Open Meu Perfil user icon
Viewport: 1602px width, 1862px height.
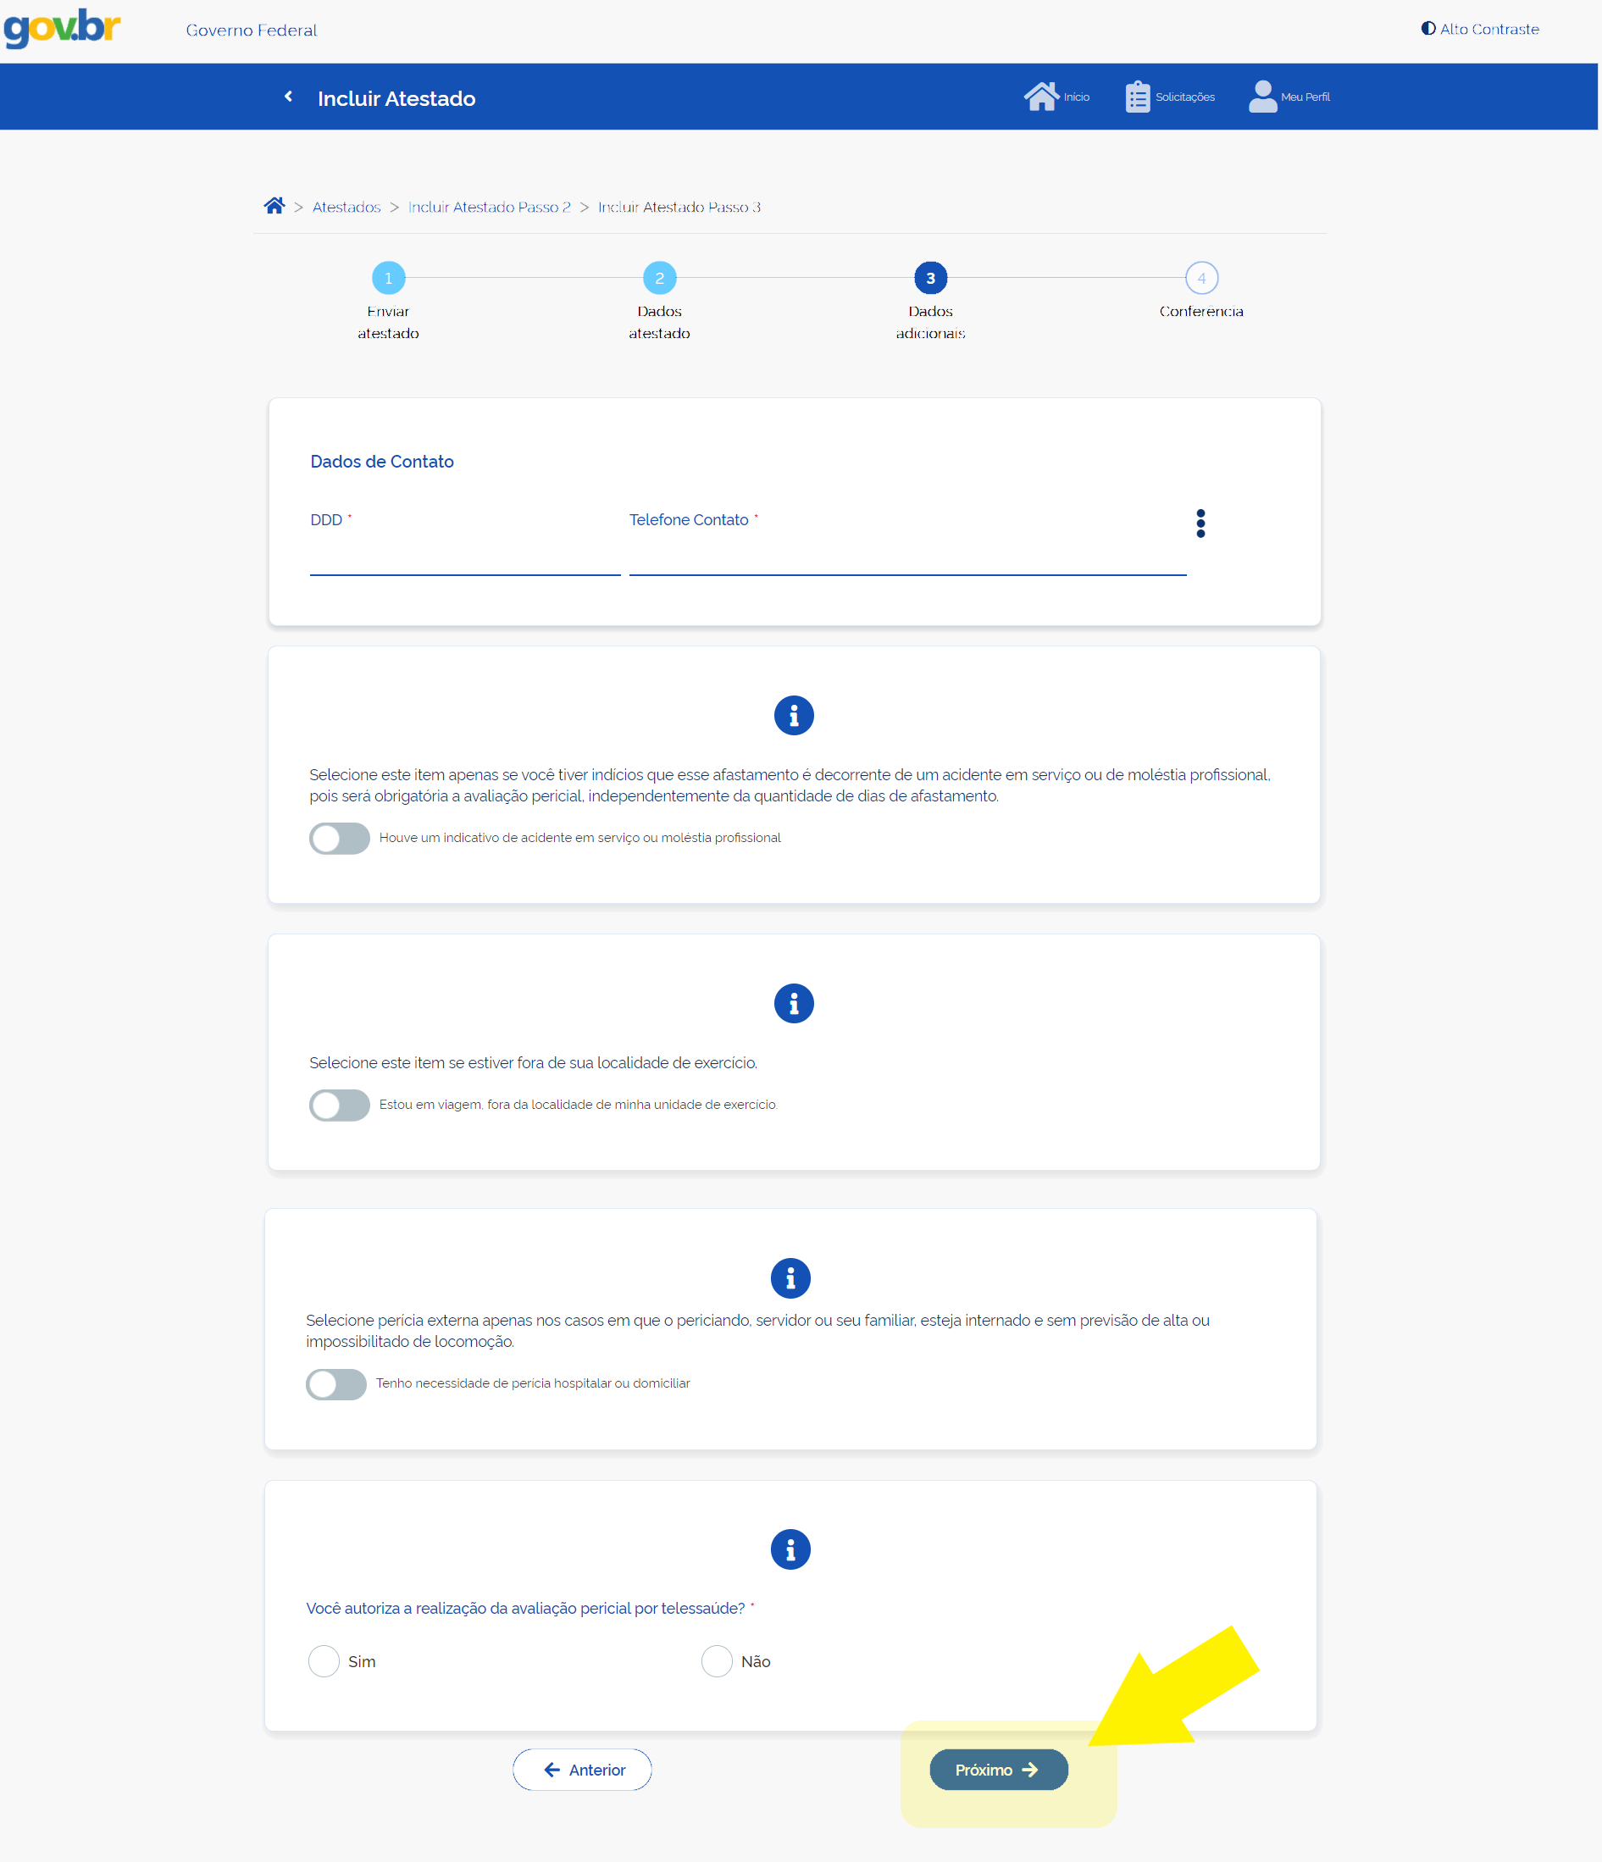coord(1261,97)
